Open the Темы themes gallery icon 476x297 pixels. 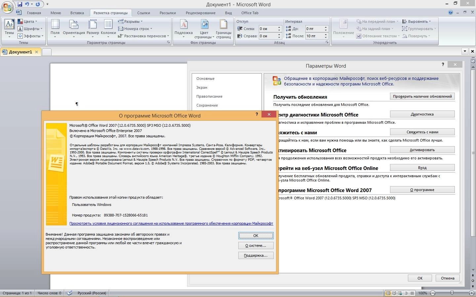pos(9,24)
